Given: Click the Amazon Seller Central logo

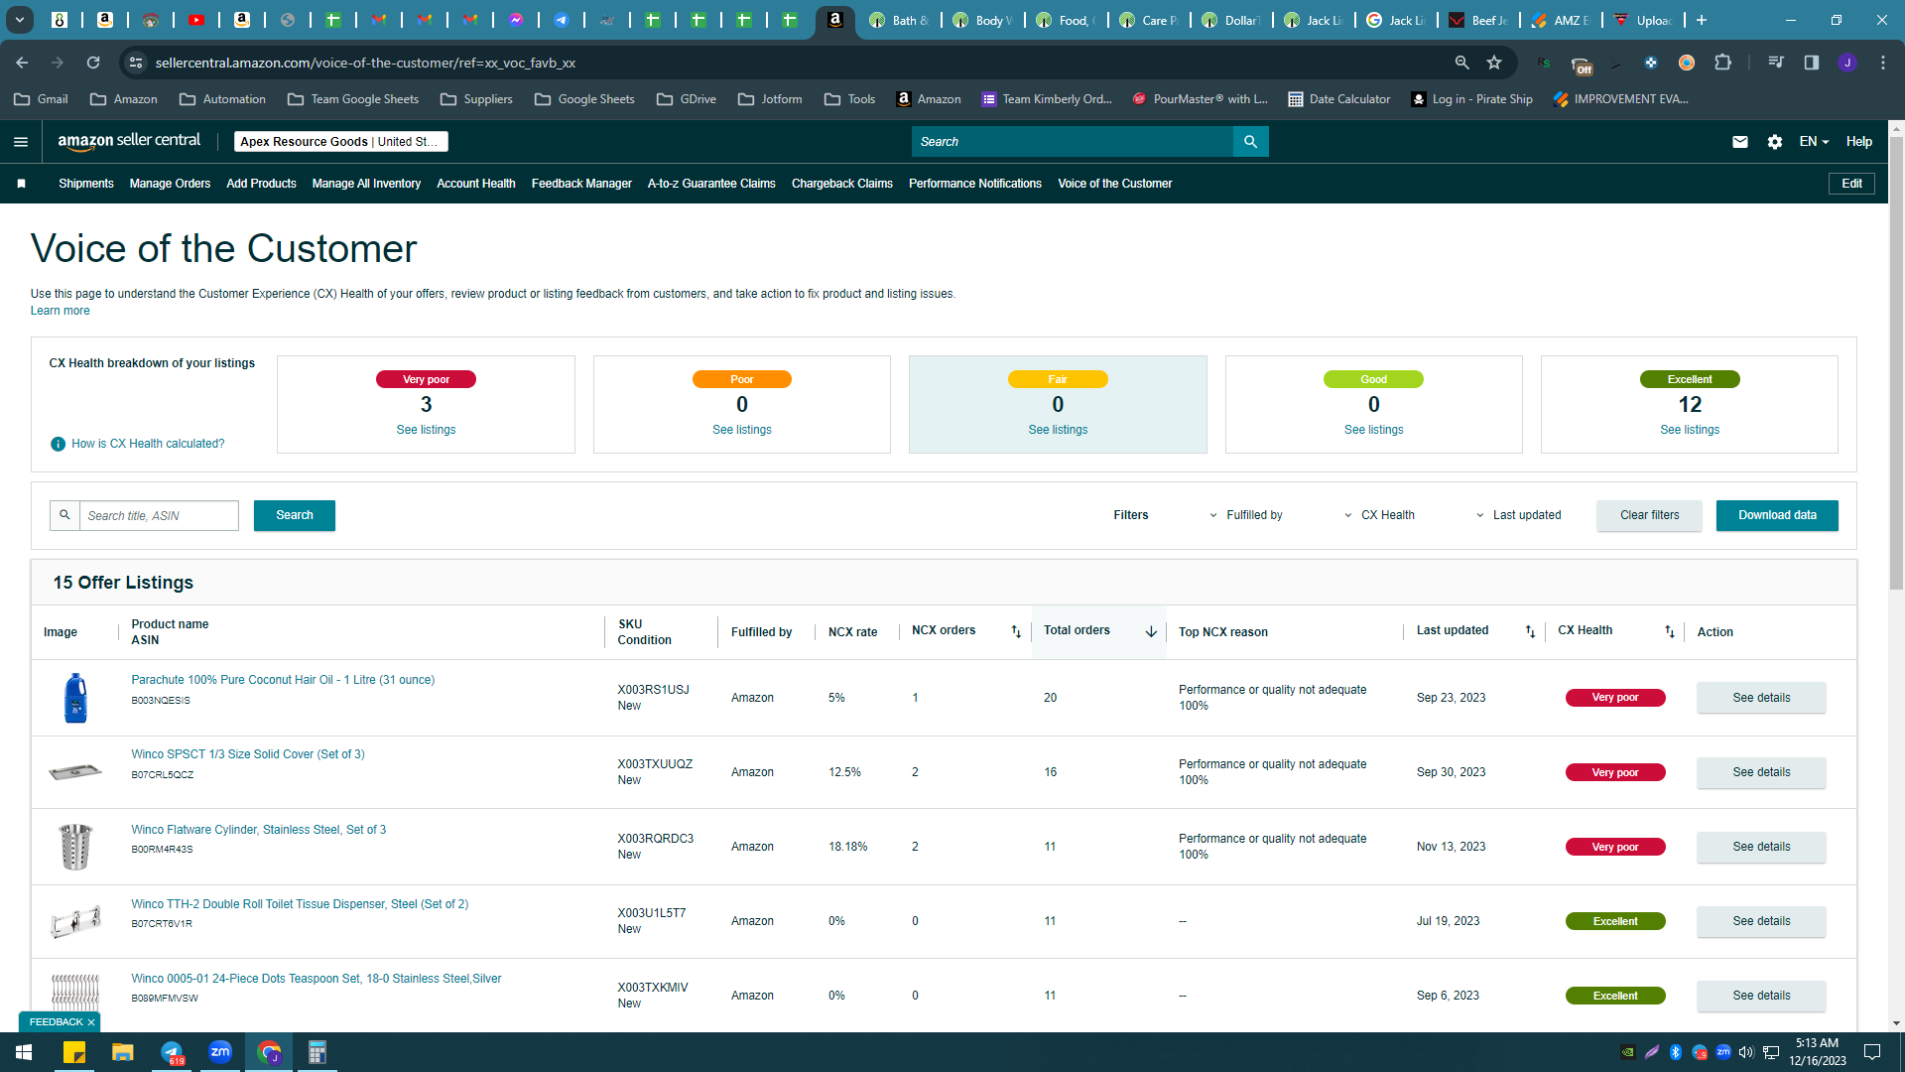Looking at the screenshot, I should tap(129, 141).
